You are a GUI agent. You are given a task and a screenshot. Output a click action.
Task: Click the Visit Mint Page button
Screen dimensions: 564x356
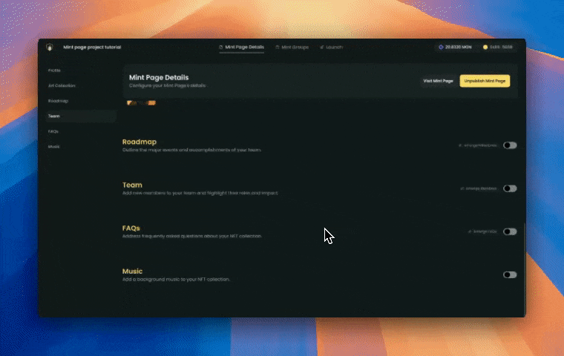(438, 81)
